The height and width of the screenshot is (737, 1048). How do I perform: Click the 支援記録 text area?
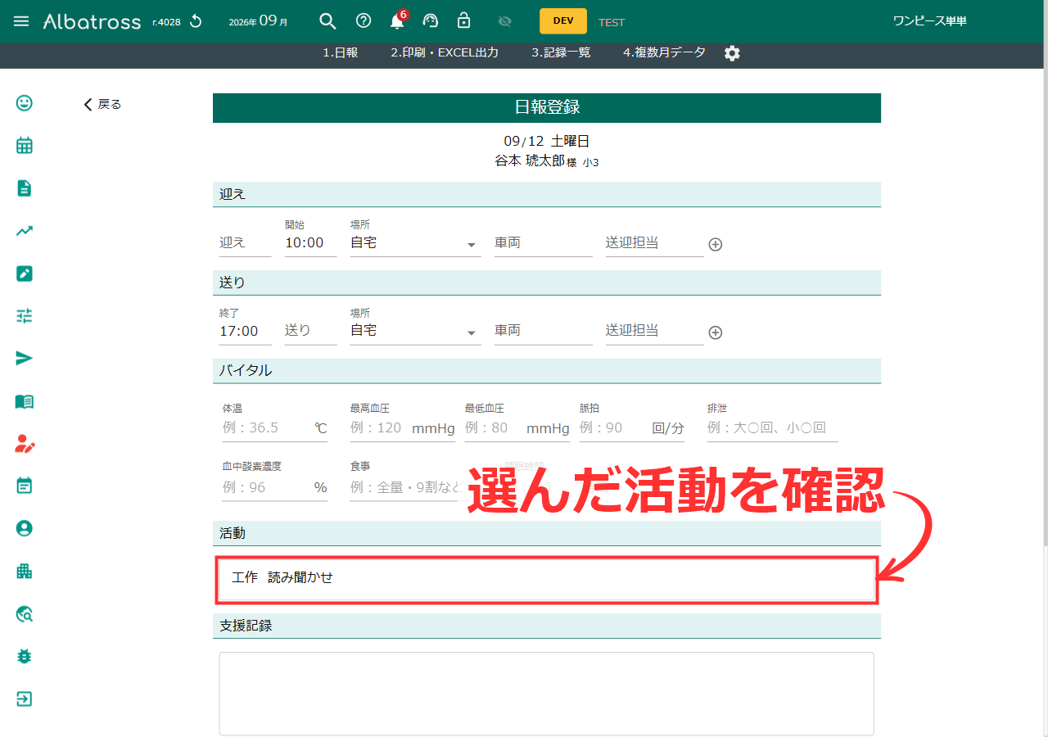pyautogui.click(x=547, y=694)
